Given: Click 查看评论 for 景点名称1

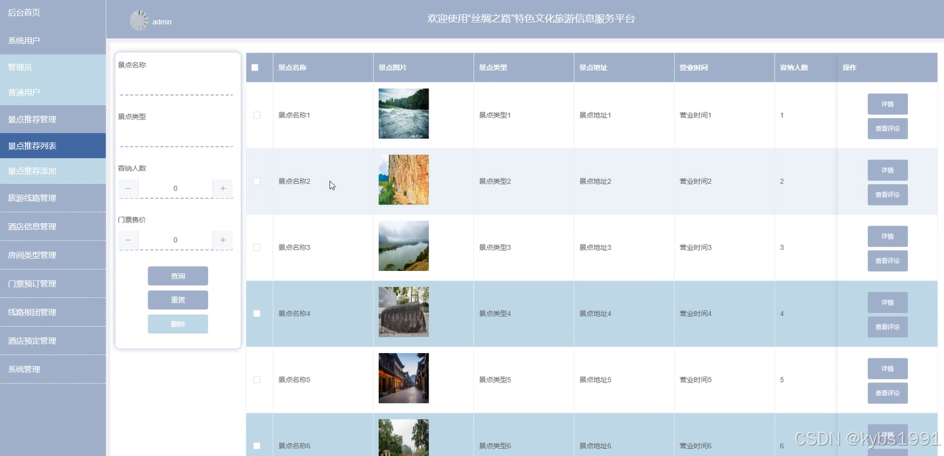Looking at the screenshot, I should (888, 129).
